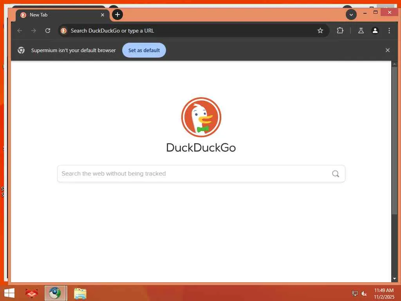The image size is (401, 301).
Task: Reload the page
Action: pos(47,31)
